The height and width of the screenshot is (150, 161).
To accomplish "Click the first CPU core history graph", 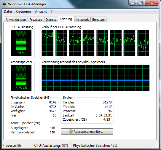I will click(47, 43).
